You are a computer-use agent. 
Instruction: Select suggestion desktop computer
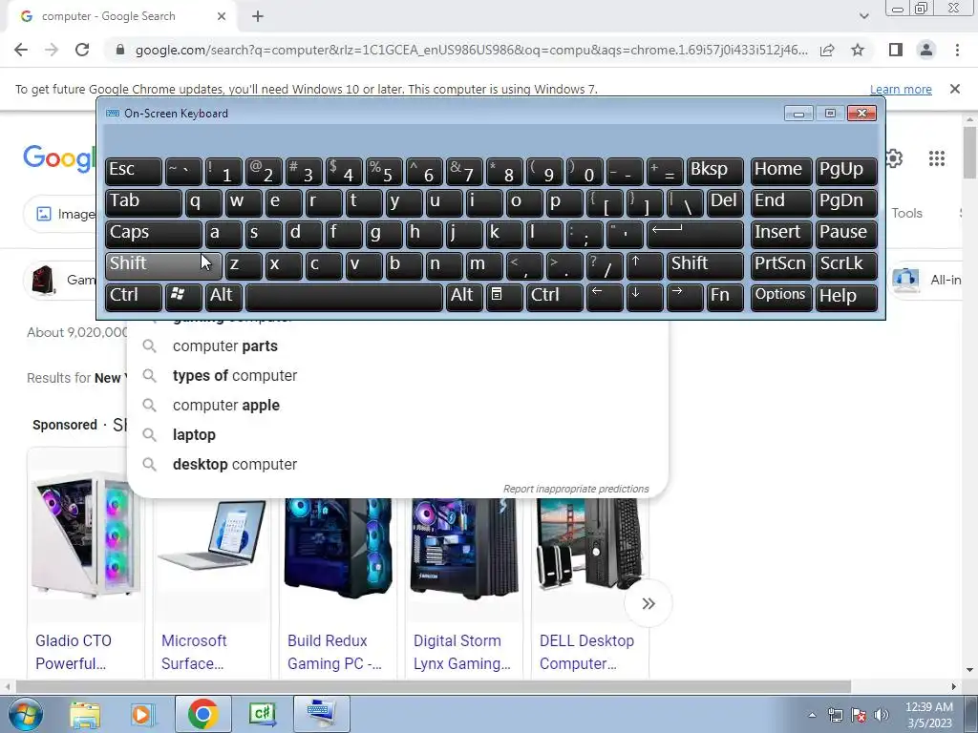[x=397, y=465]
